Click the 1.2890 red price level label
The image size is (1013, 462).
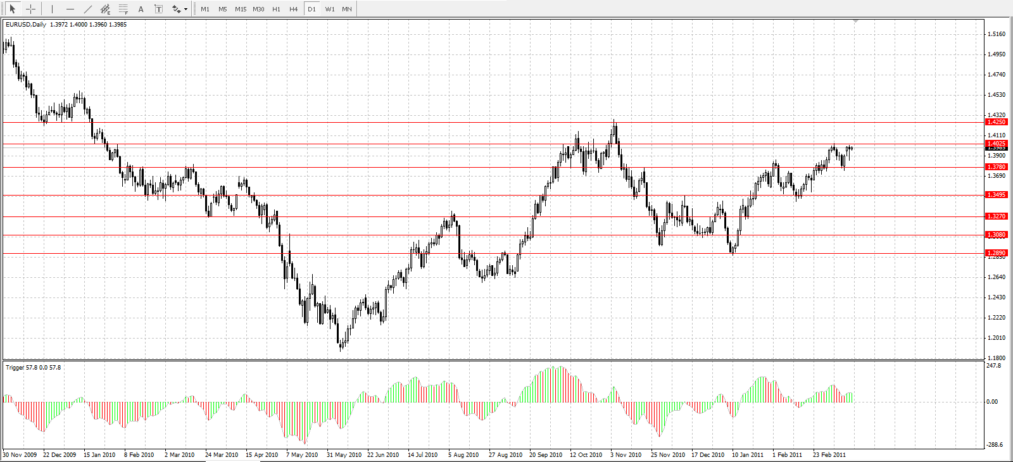997,253
